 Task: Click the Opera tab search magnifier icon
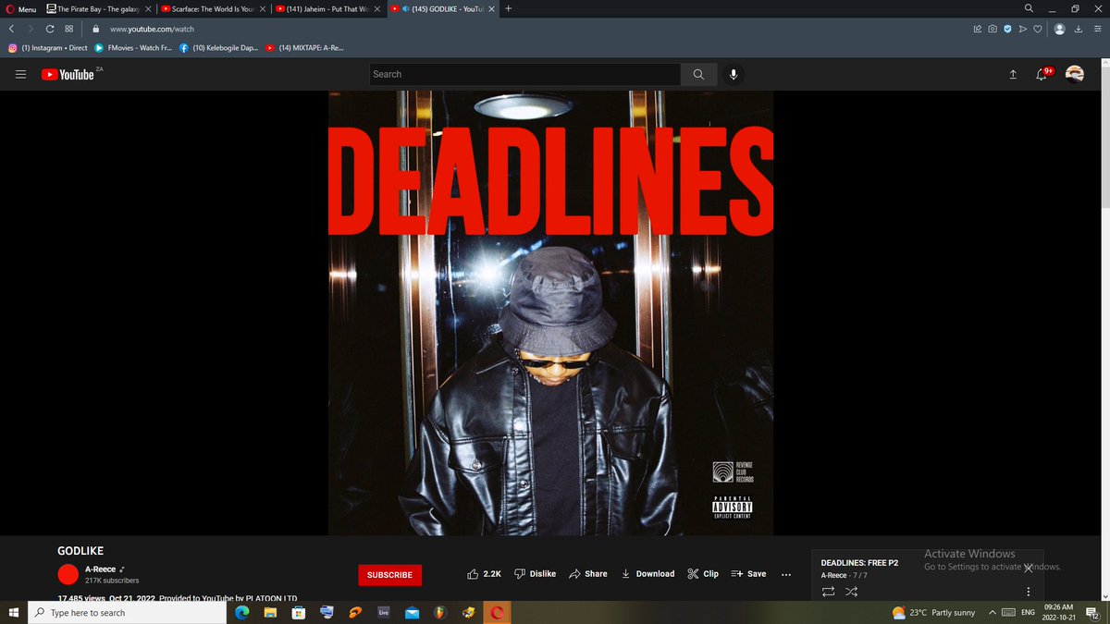click(x=1029, y=8)
